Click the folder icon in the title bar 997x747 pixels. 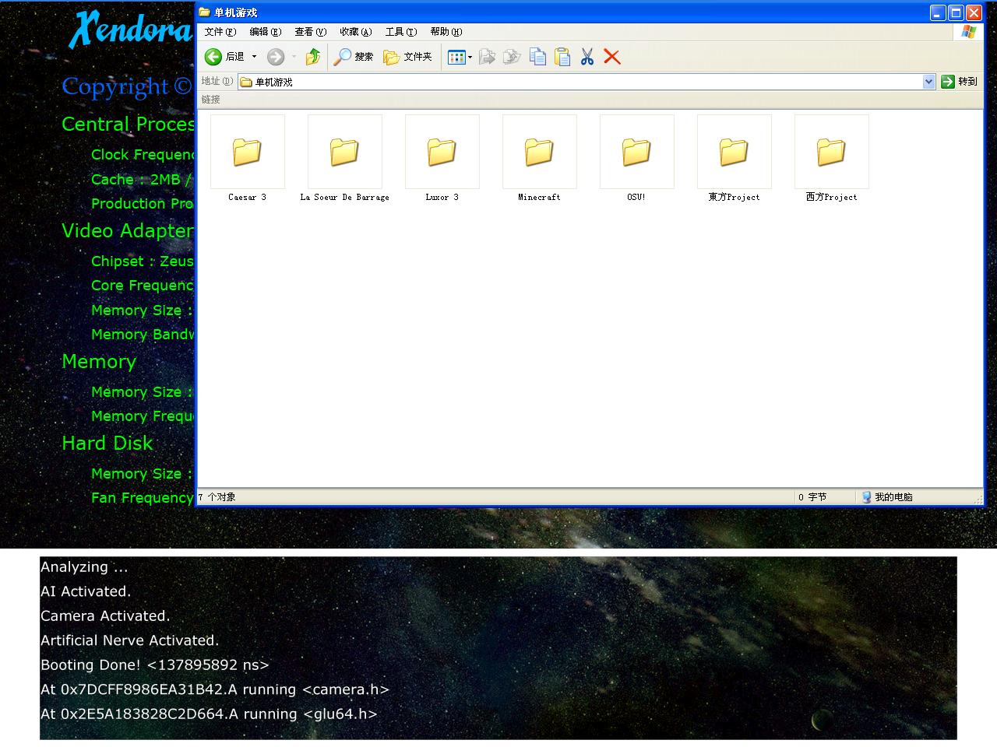(205, 12)
